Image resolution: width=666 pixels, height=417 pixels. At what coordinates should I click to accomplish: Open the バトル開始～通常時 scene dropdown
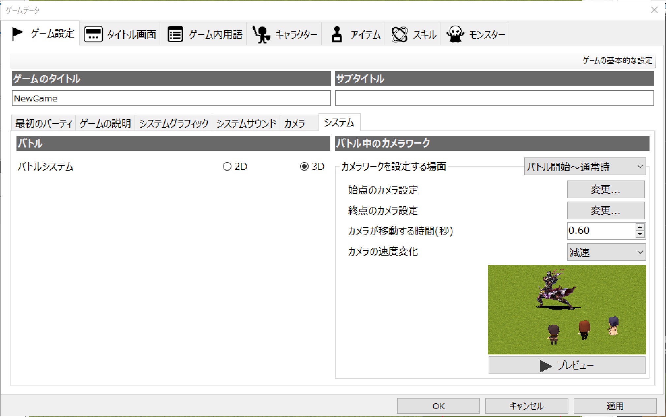pyautogui.click(x=585, y=167)
